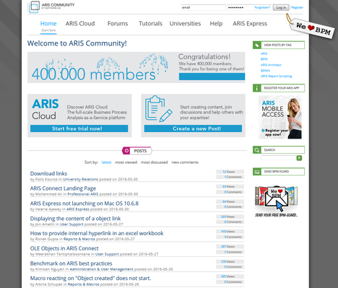Click the University Relations category link
This screenshot has width=338, height=288.
[80, 179]
